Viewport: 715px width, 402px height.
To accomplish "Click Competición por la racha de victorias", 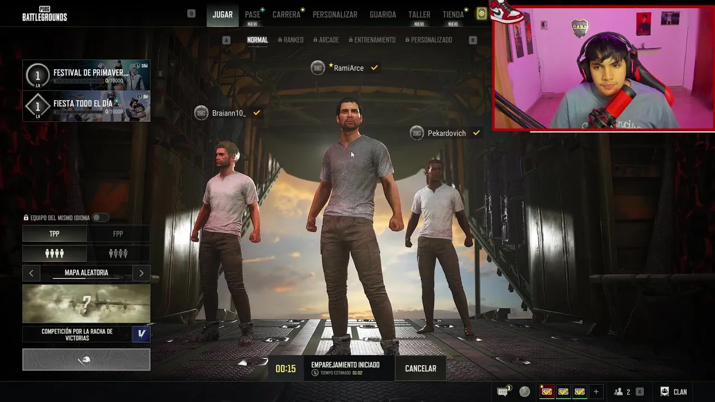I will (x=77, y=334).
